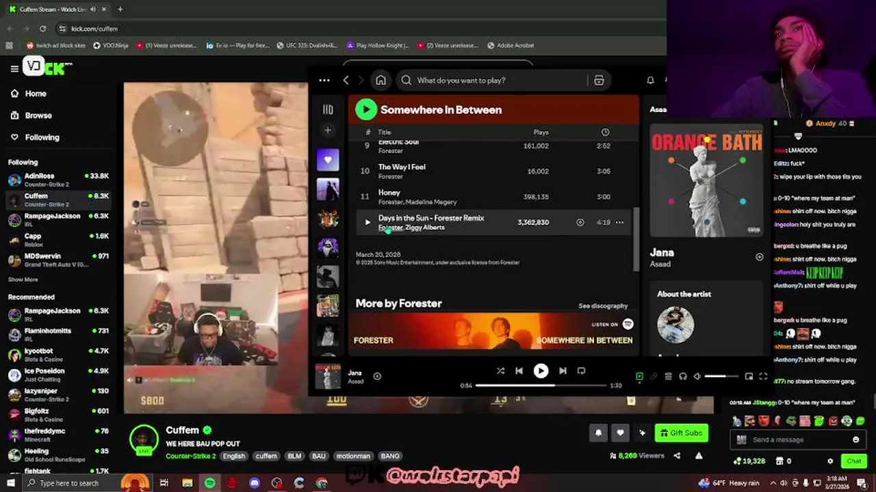This screenshot has height=492, width=876.
Task: Open Spotify Browse icon in search bar
Action: [x=599, y=80]
